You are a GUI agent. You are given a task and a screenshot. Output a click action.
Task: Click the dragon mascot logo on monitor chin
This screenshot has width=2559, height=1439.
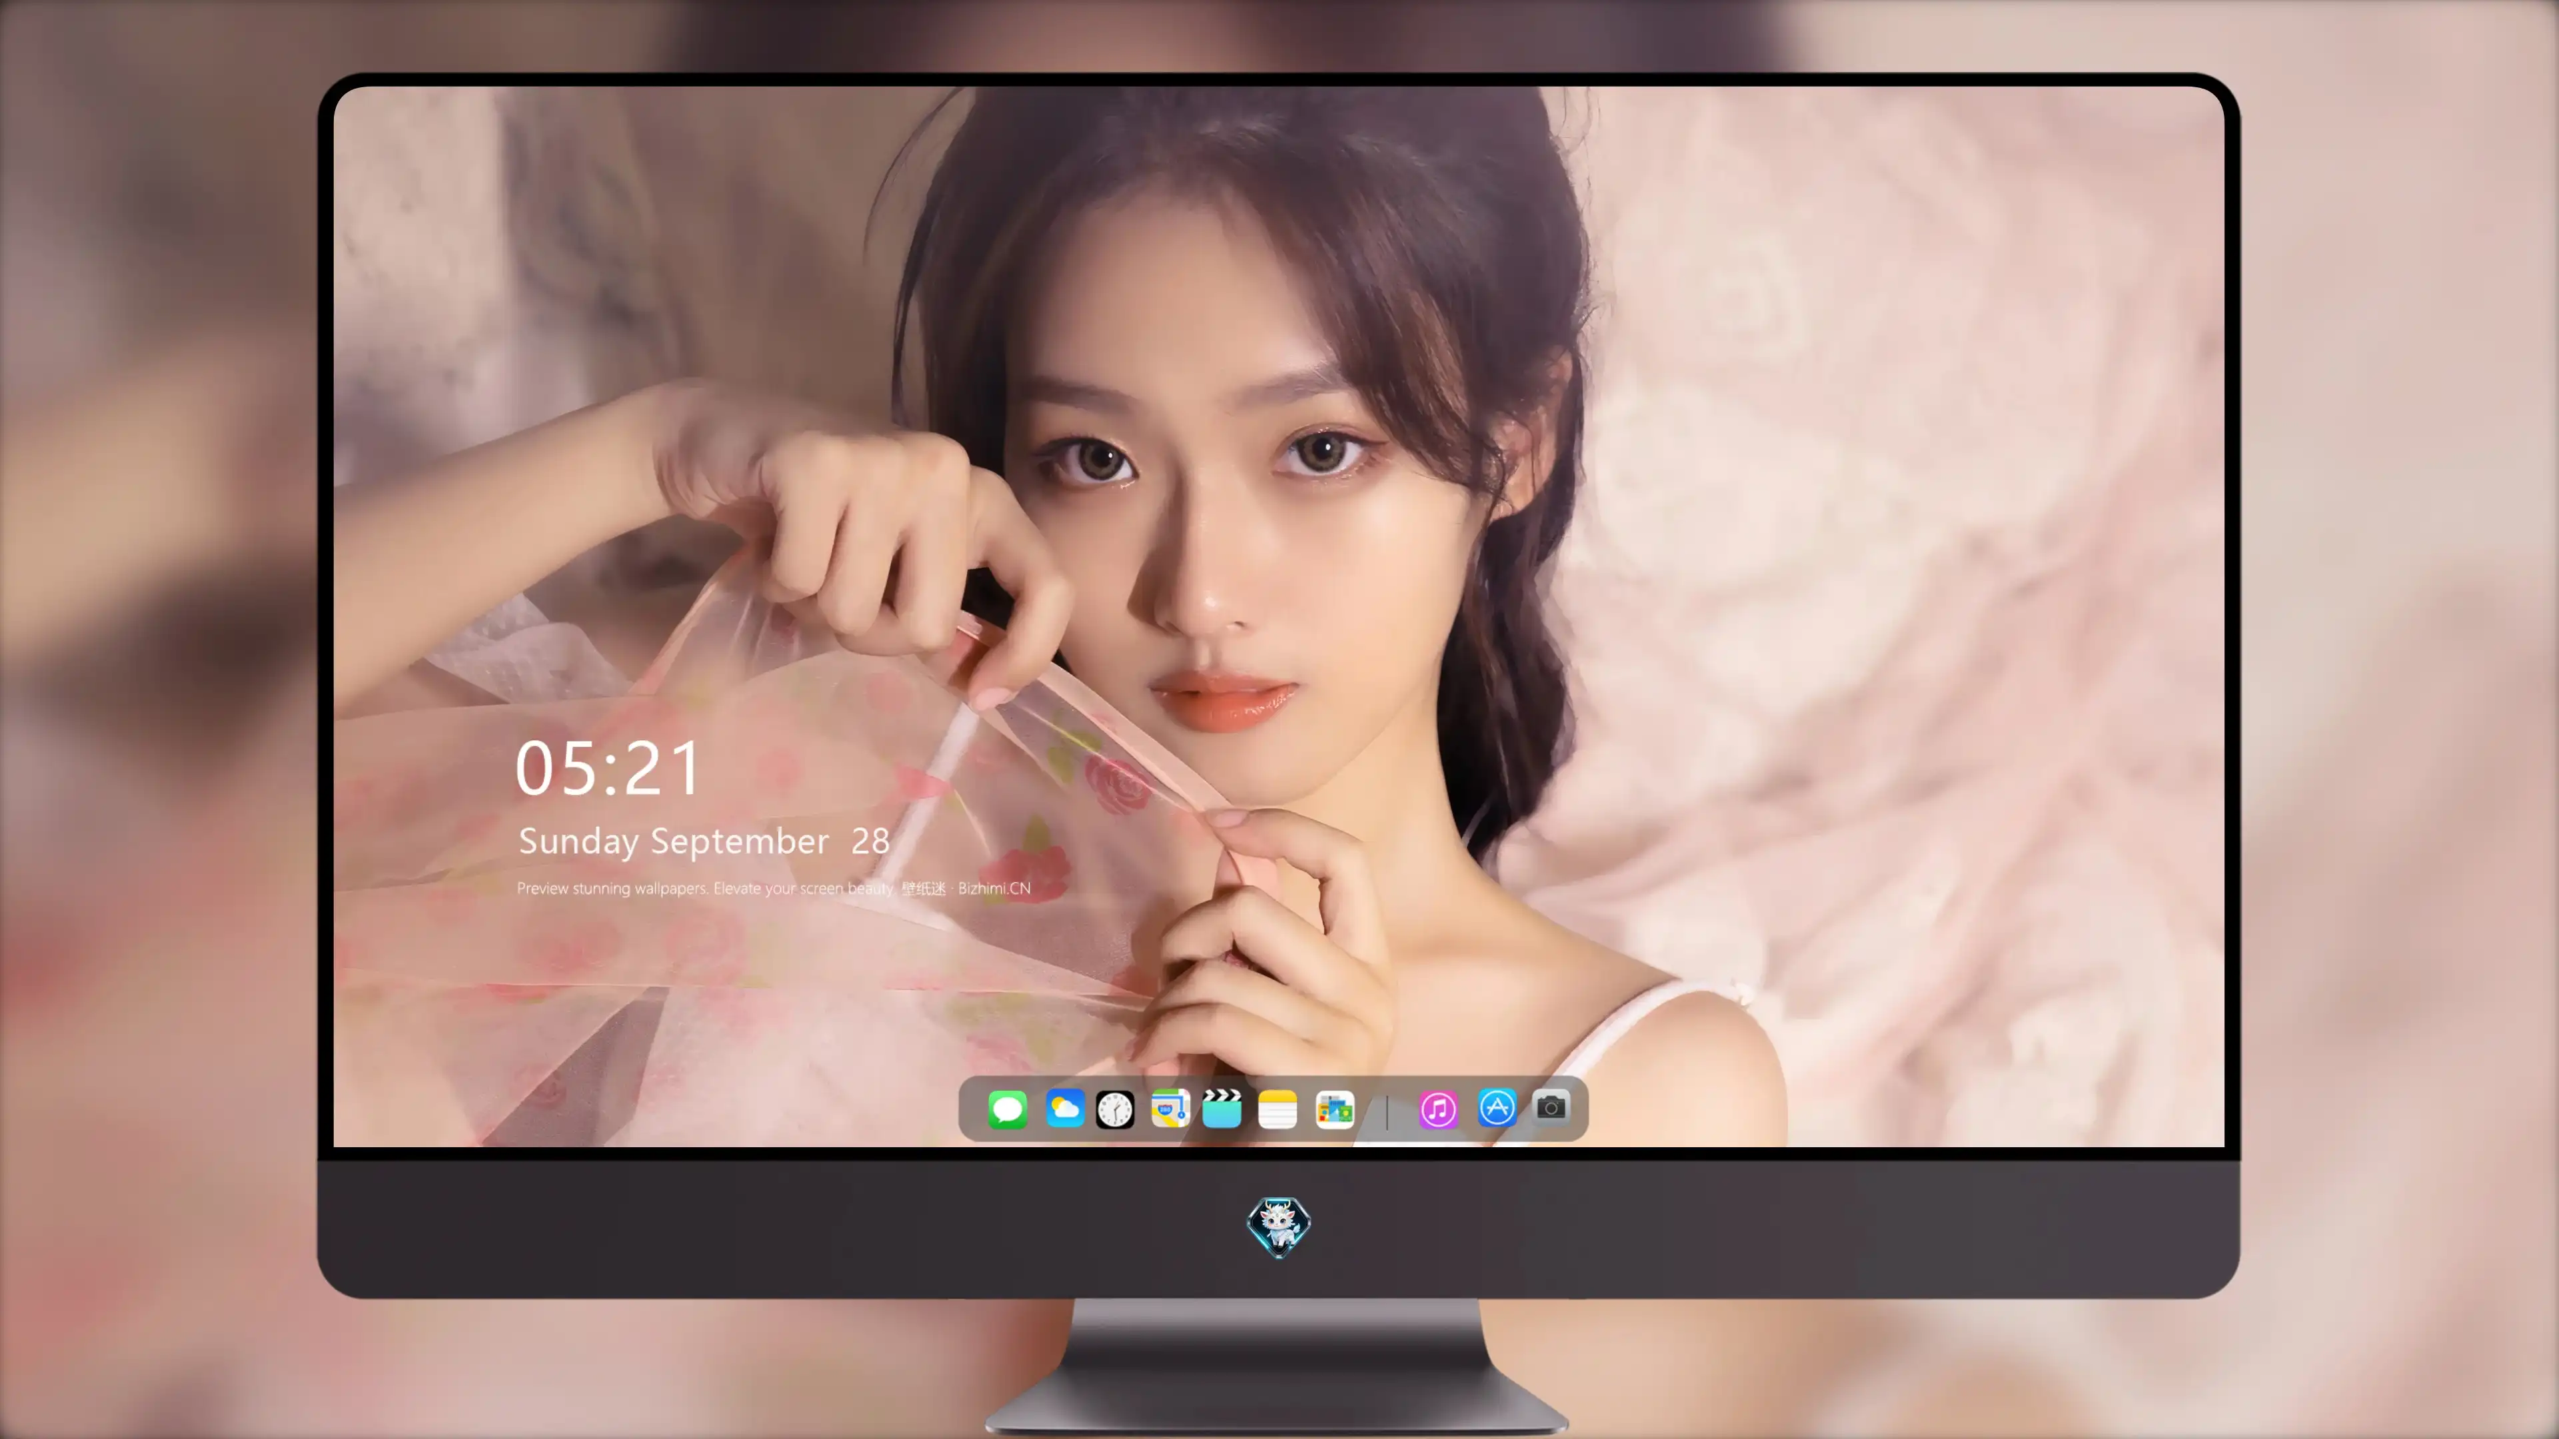pyautogui.click(x=1279, y=1226)
